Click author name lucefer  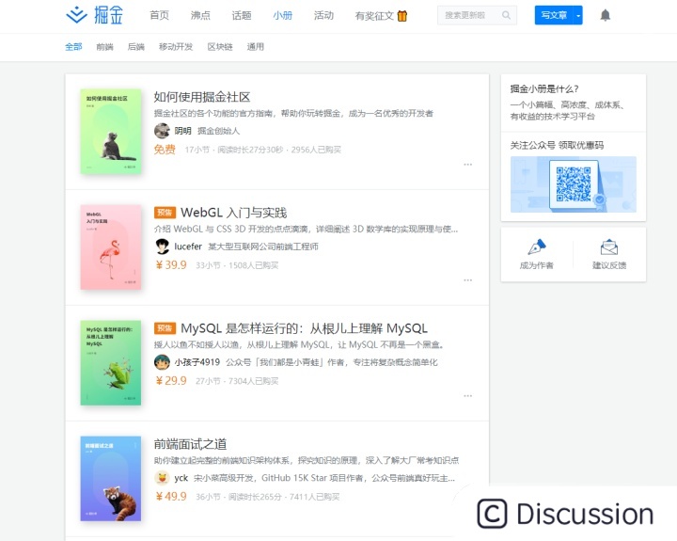click(x=188, y=247)
